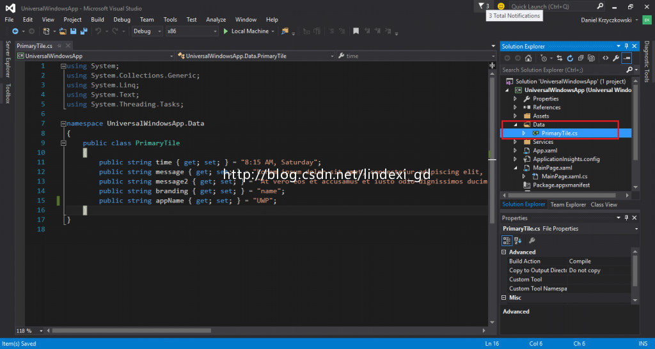Expand the References node

515,107
